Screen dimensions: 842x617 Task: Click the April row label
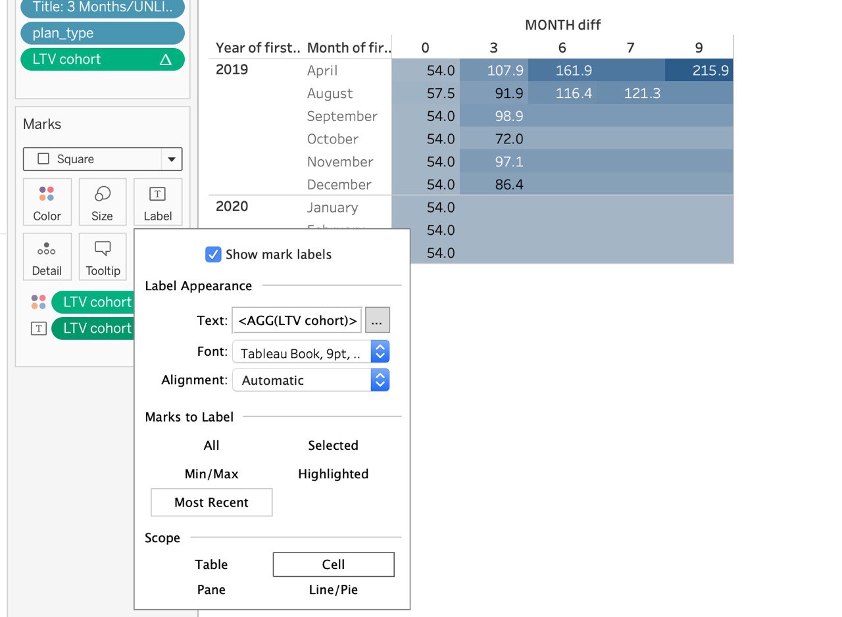coord(322,70)
